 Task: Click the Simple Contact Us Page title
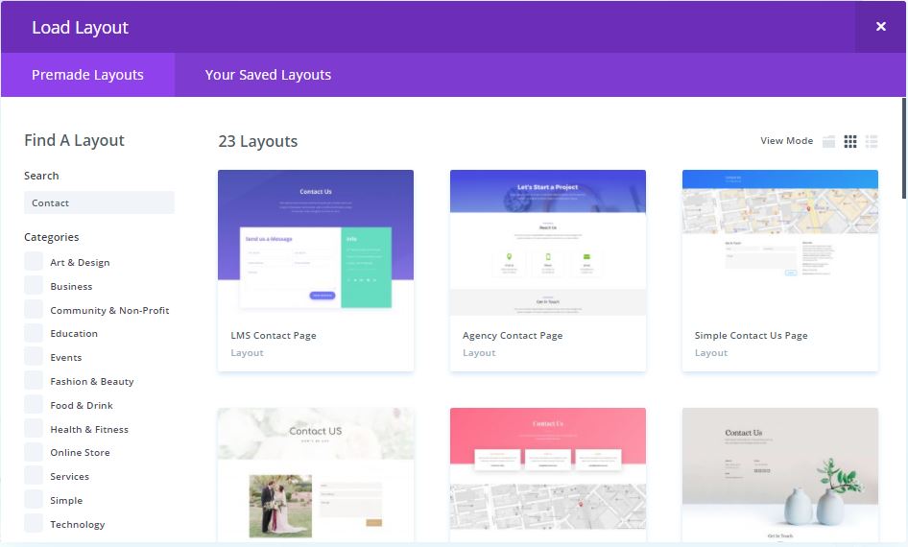point(752,335)
